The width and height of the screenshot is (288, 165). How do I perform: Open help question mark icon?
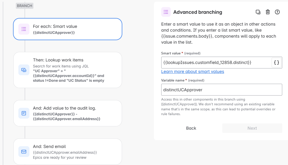tap(277, 12)
